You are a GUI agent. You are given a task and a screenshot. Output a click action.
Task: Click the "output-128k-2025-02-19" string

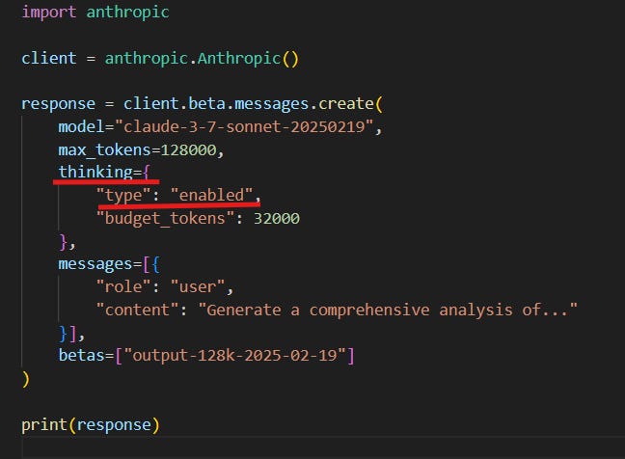click(x=234, y=355)
